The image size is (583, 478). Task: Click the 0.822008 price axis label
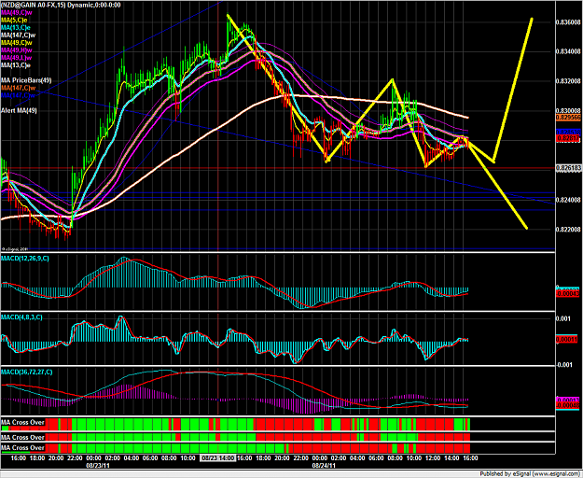pyautogui.click(x=568, y=230)
